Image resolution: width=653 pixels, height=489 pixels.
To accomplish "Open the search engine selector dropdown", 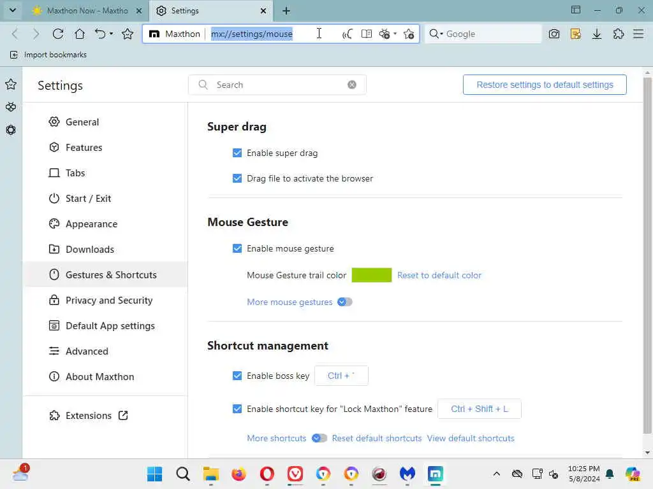I will click(436, 34).
